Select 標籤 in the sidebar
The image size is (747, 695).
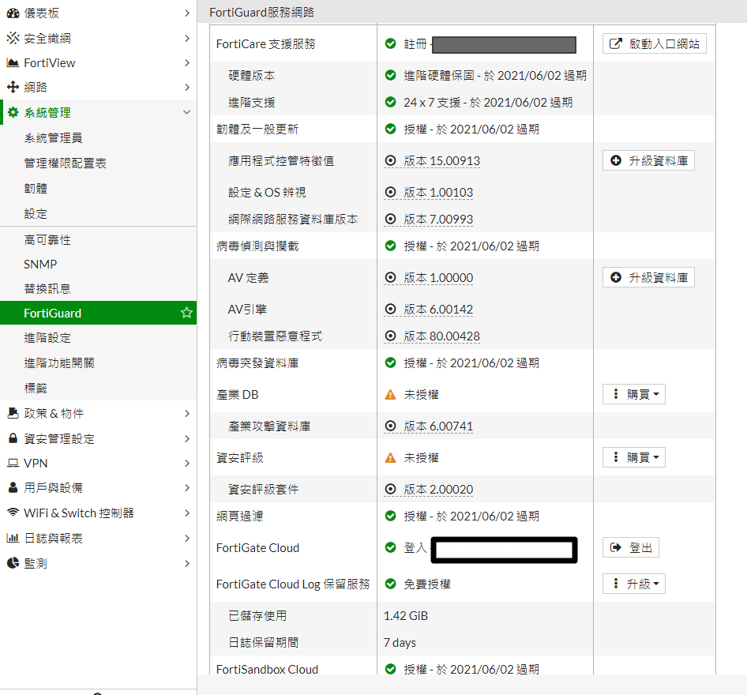click(x=36, y=389)
